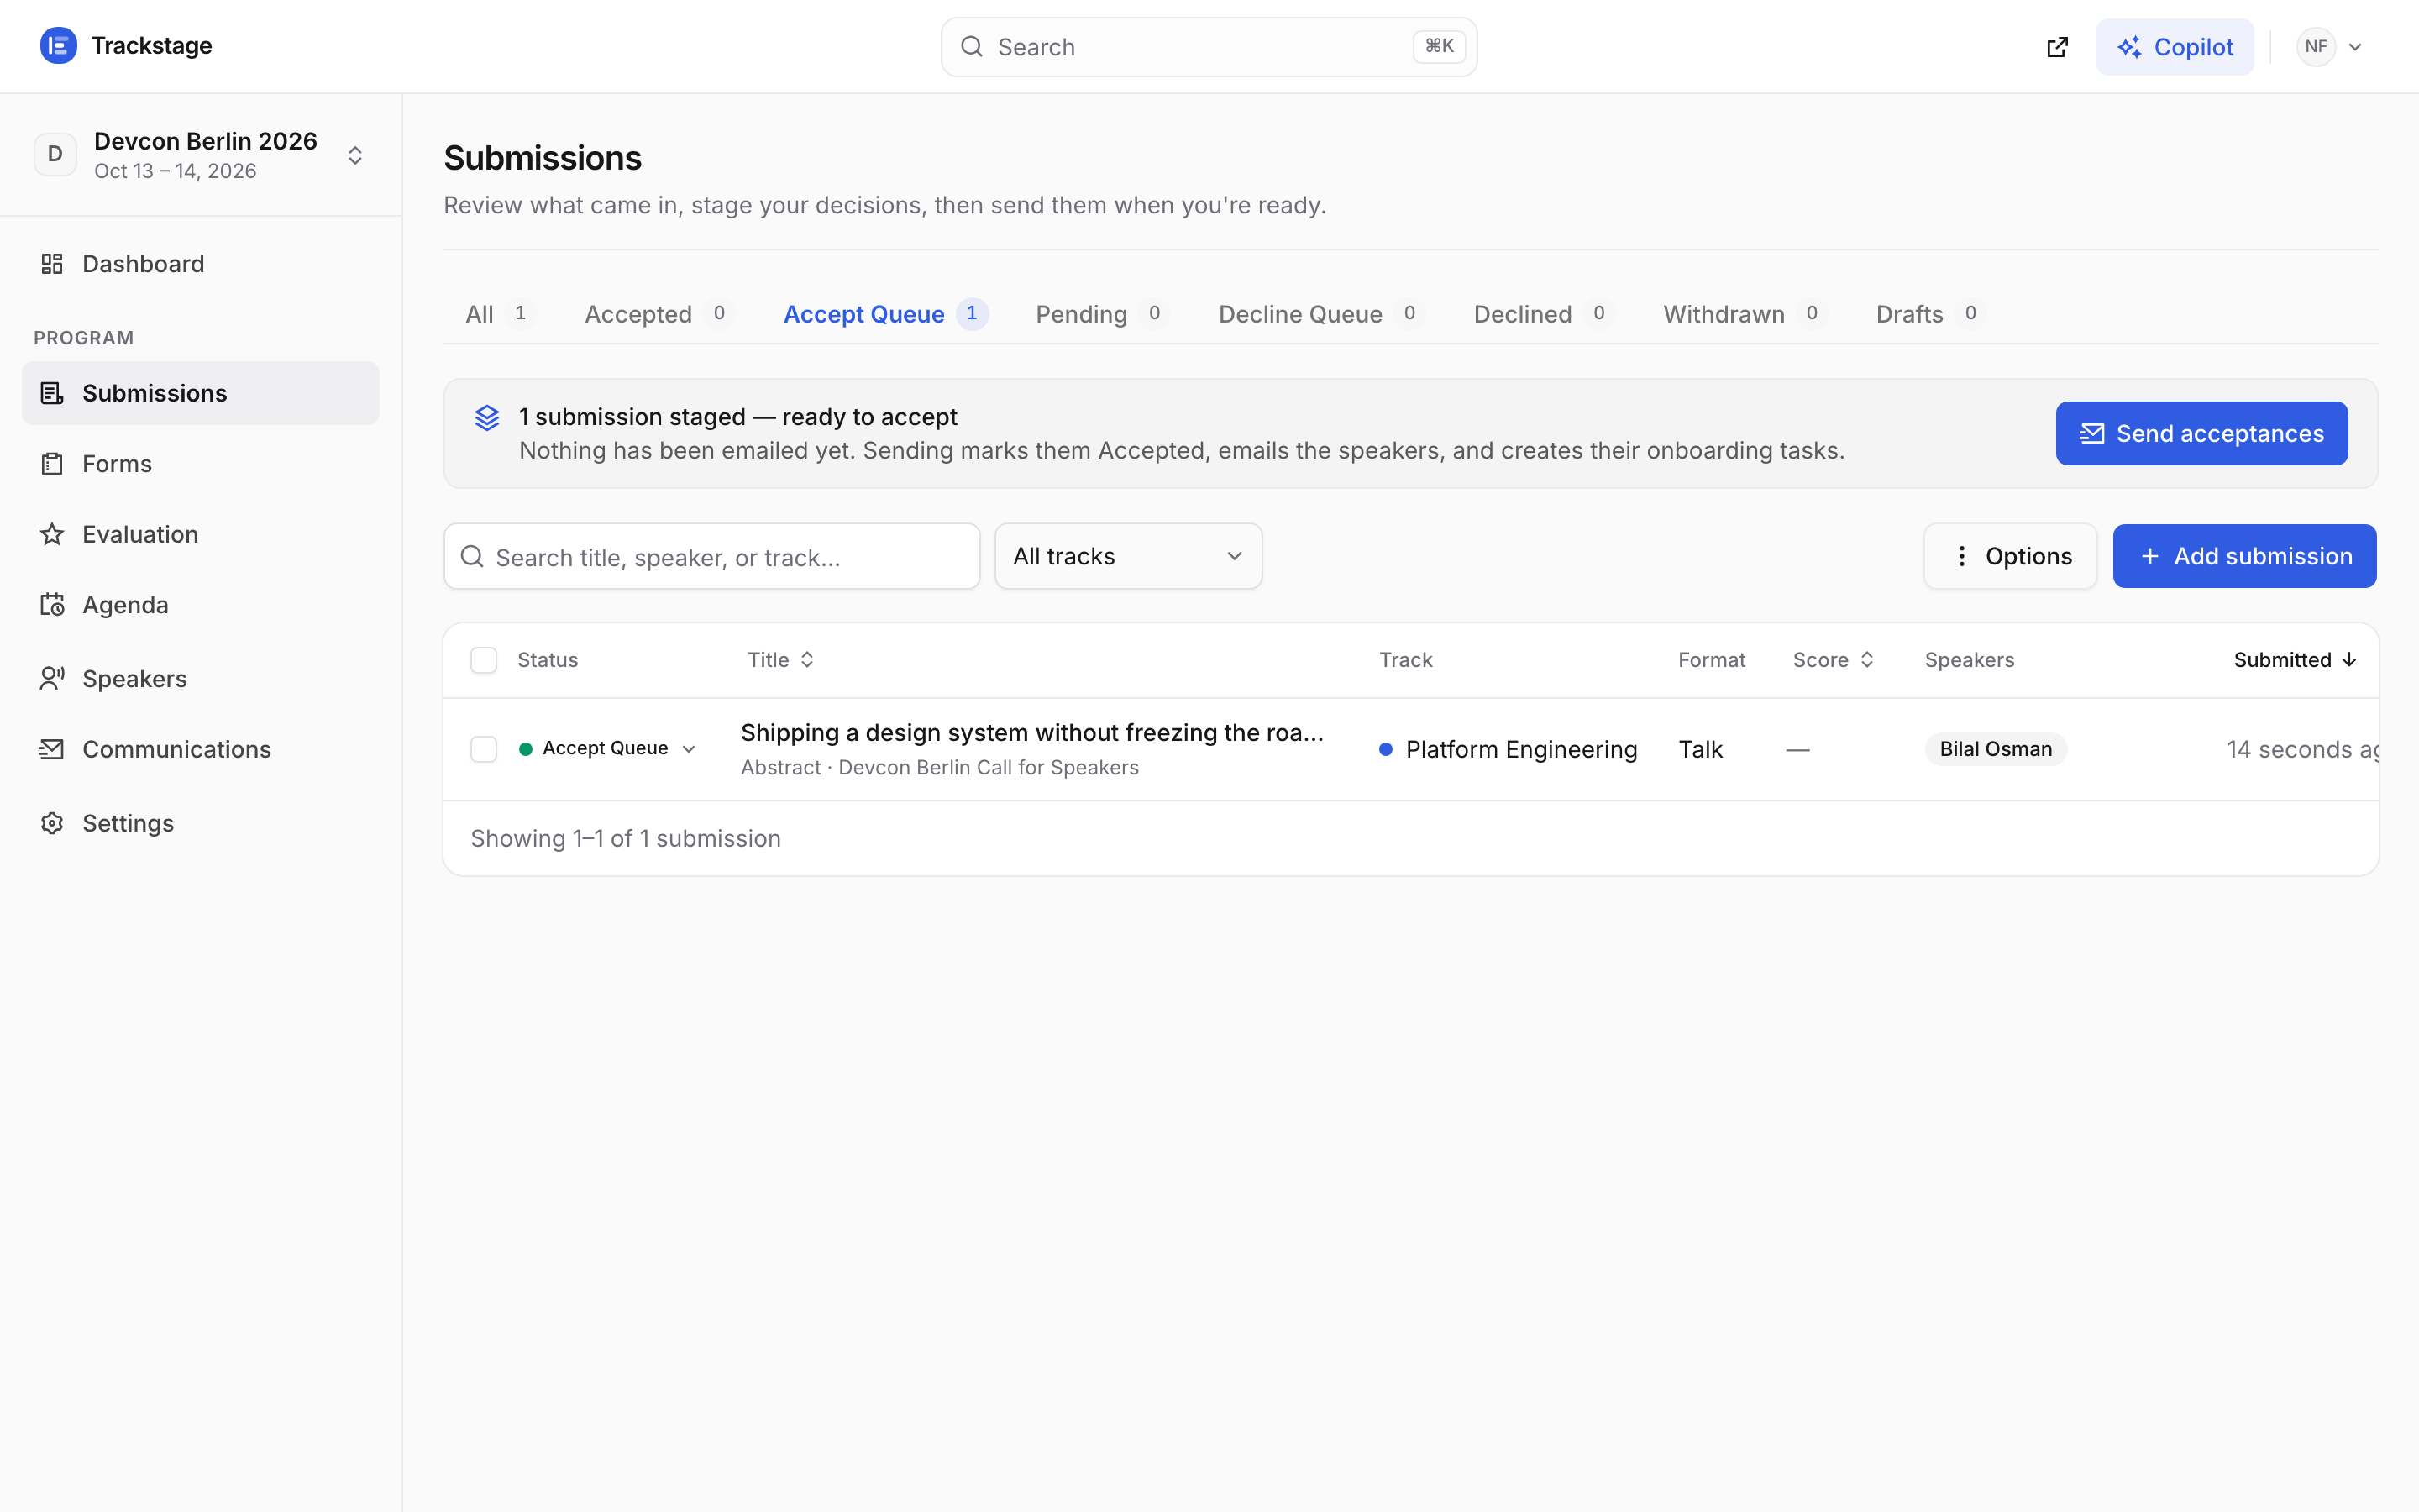Screen dimensions: 2419x1512
Task: Open the Decline Queue tab
Action: point(1320,314)
